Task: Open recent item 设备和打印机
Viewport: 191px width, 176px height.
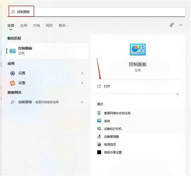Action: point(113,129)
